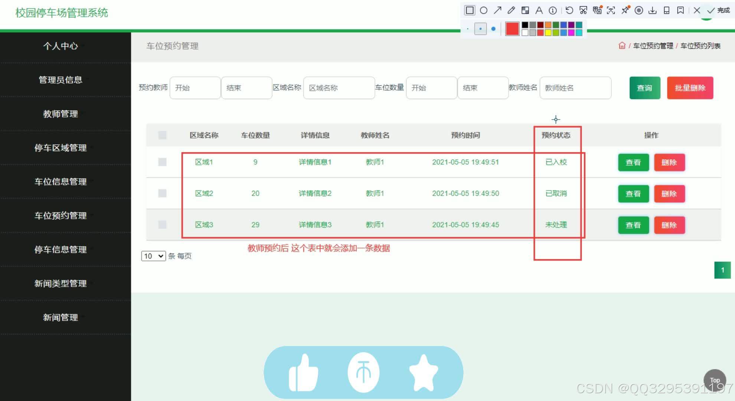
Task: Open 车位信息管理 in the sidebar
Action: [x=61, y=182]
